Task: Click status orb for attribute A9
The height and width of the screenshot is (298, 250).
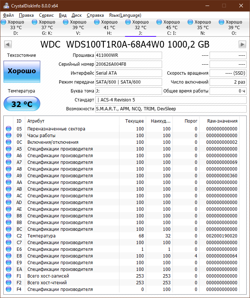Action: point(9,175)
